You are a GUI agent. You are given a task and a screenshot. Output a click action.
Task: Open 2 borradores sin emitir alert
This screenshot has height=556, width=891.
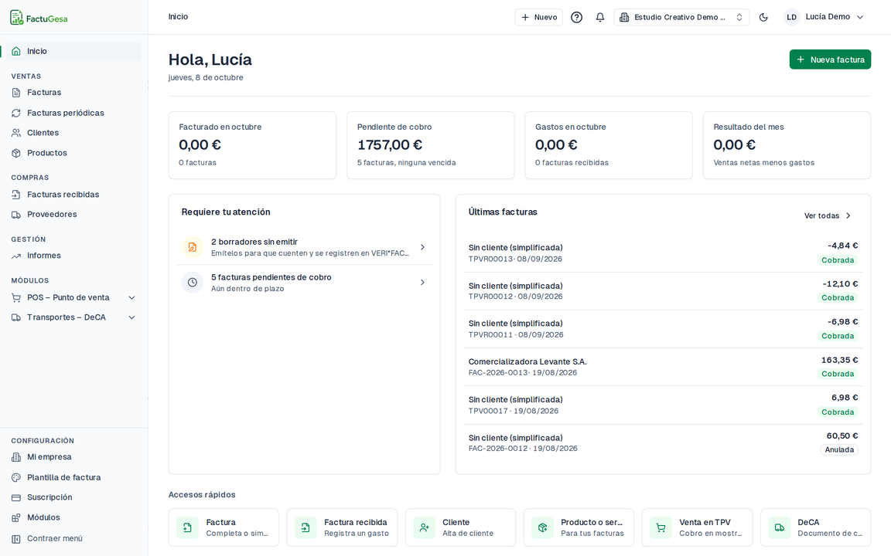pyautogui.click(x=304, y=247)
